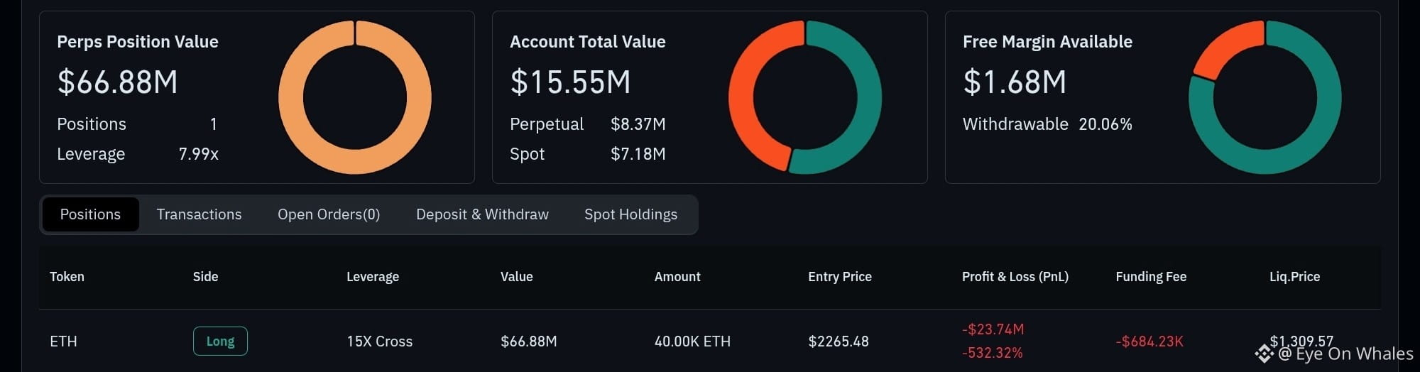Click the $66.88M Perps Position Value figure
This screenshot has height=372, width=1420.
tap(118, 82)
